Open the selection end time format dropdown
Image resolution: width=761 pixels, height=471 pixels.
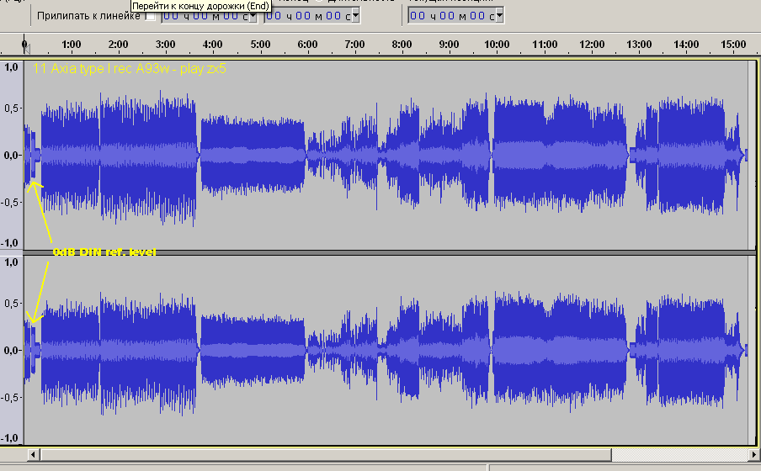356,15
